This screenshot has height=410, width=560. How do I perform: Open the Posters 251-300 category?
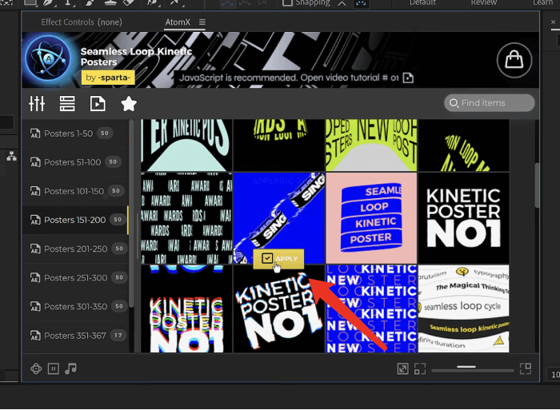pos(75,277)
